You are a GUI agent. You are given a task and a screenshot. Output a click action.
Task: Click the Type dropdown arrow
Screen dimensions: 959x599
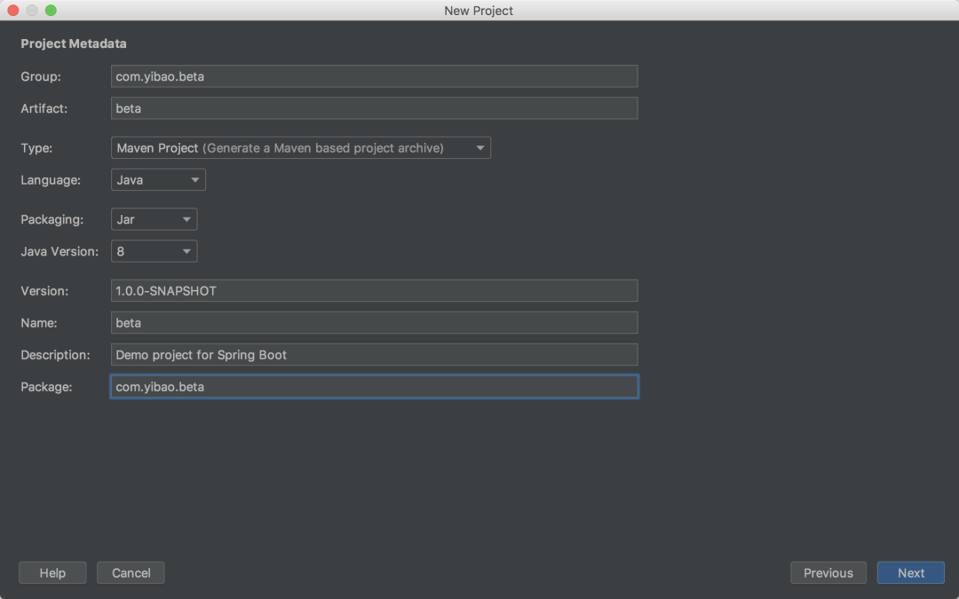(480, 148)
